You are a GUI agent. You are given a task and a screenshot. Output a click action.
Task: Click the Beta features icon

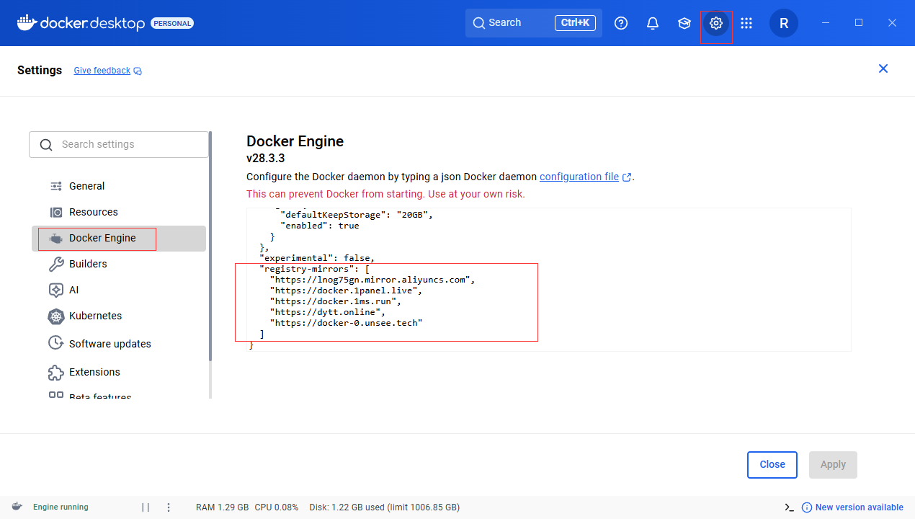tap(56, 396)
